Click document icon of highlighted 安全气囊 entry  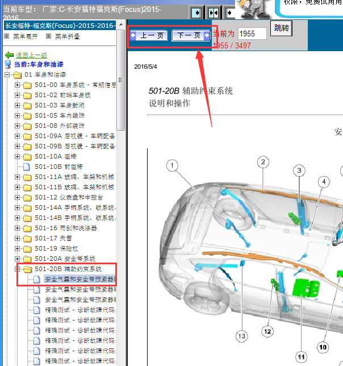click(36, 280)
